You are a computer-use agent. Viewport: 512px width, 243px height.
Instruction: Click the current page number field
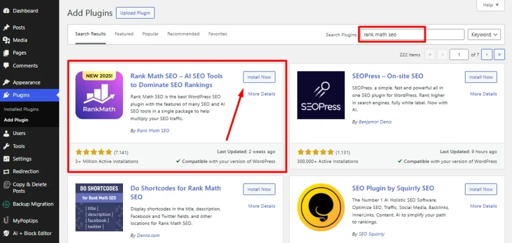(x=459, y=54)
